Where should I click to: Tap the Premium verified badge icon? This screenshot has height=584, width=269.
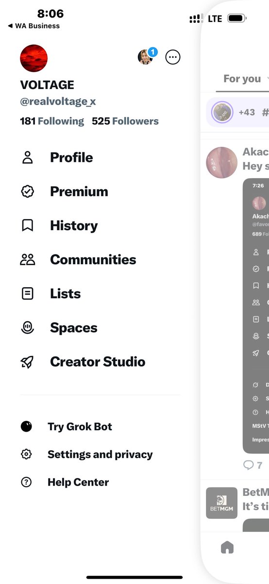click(27, 192)
